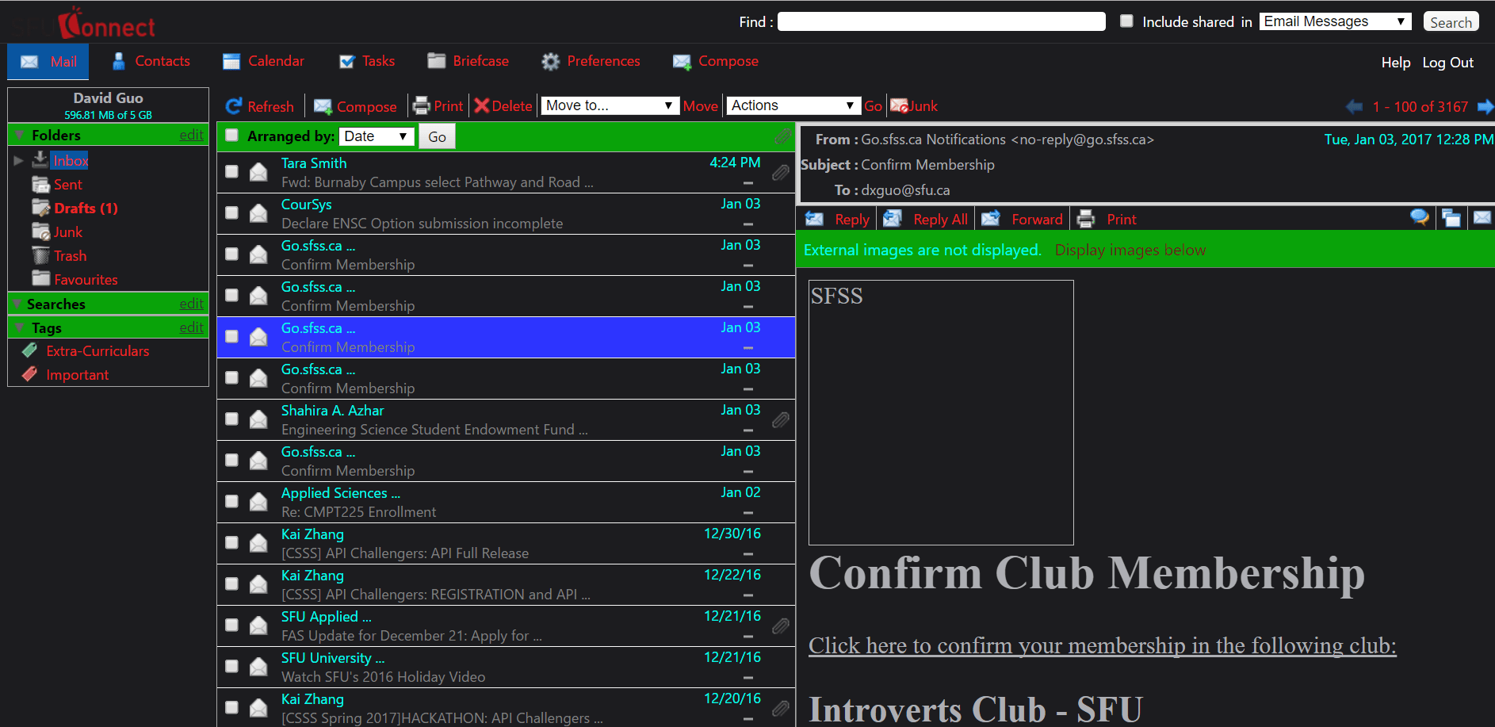Viewport: 1495px width, 727px height.
Task: Click the Refresh icon in mail toolbar
Action: point(234,106)
